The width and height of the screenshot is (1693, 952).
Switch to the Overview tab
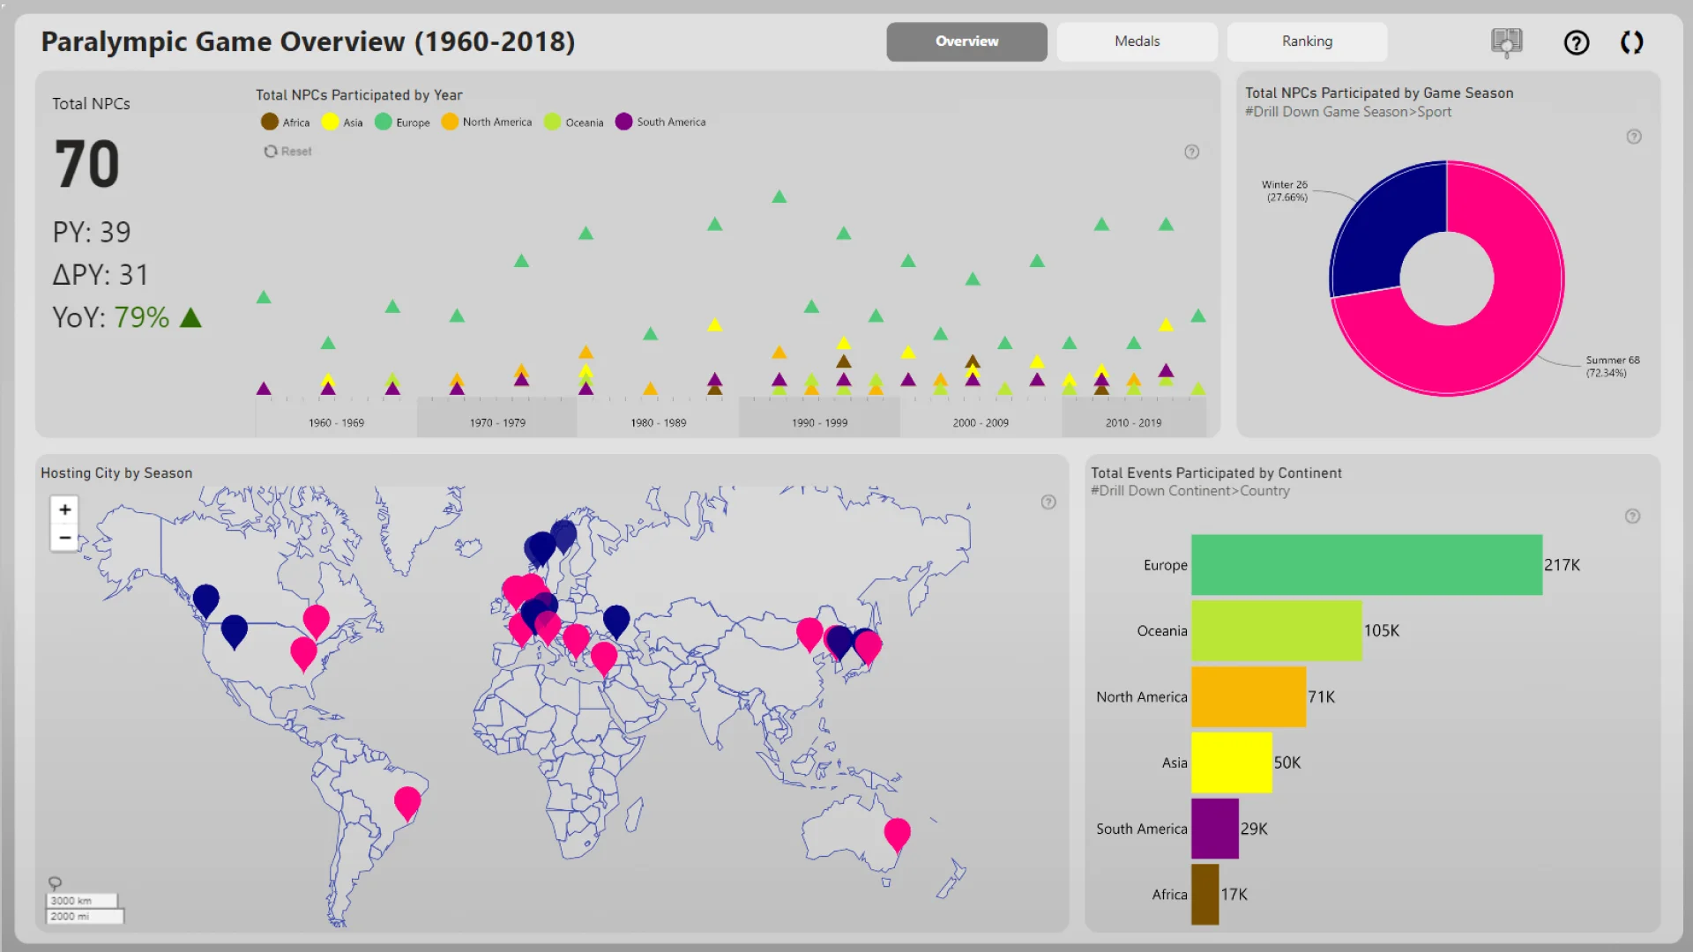tap(966, 41)
